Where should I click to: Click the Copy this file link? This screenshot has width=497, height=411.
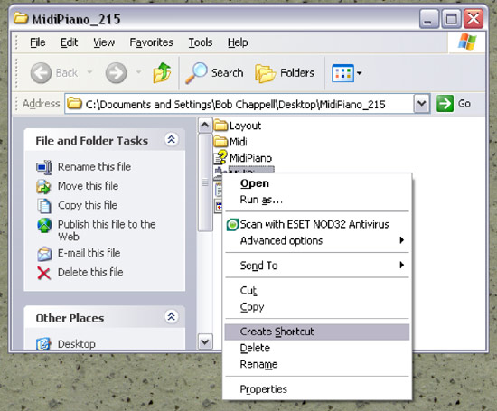coord(88,205)
